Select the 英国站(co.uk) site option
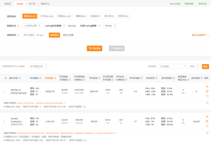211x143 pixels. (64, 16)
